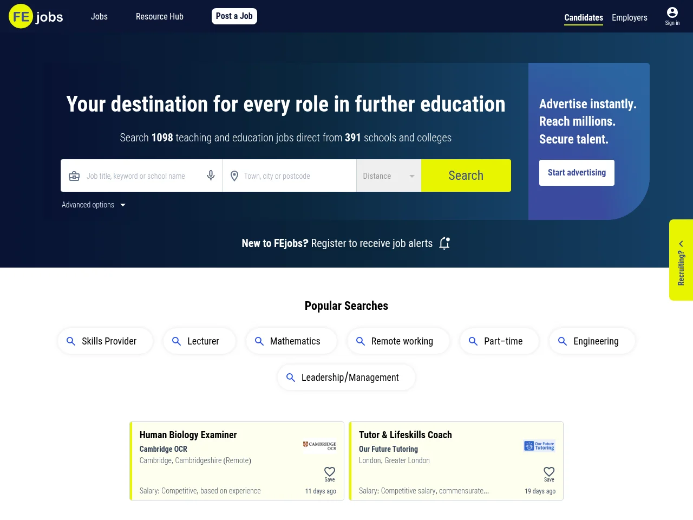Open the Tutor & Lifeskills Coach job title

click(406, 435)
